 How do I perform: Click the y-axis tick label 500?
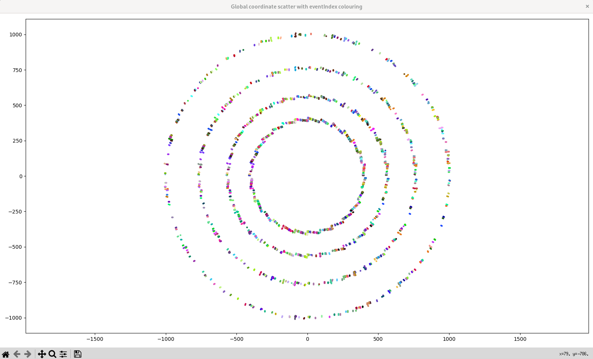coord(17,105)
